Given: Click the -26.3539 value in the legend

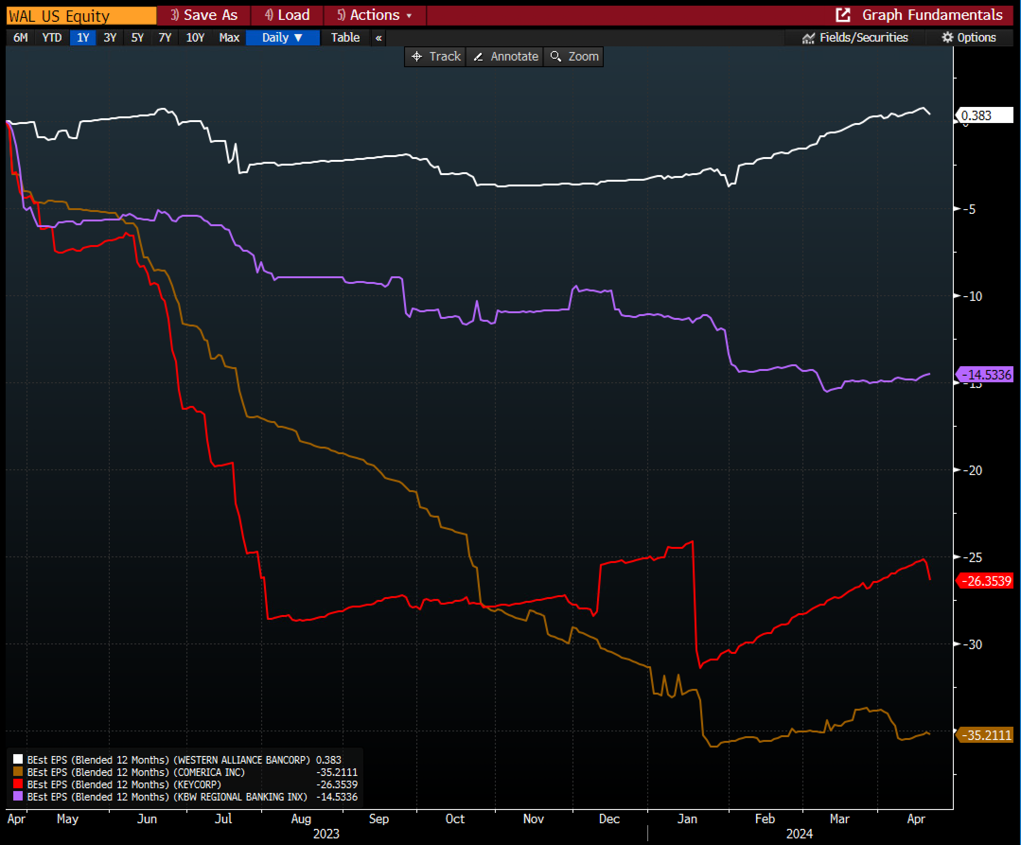Looking at the screenshot, I should click(x=337, y=785).
